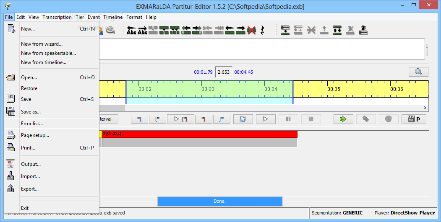
Task: Select the red event labeled 2 [00:25.1]
Action: [x=199, y=134]
